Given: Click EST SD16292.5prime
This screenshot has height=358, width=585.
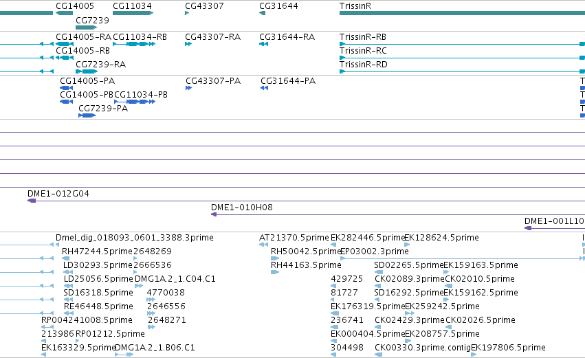Looking at the screenshot, I should (409, 293).
